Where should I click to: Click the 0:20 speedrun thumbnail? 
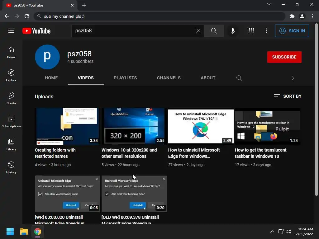click(134, 194)
